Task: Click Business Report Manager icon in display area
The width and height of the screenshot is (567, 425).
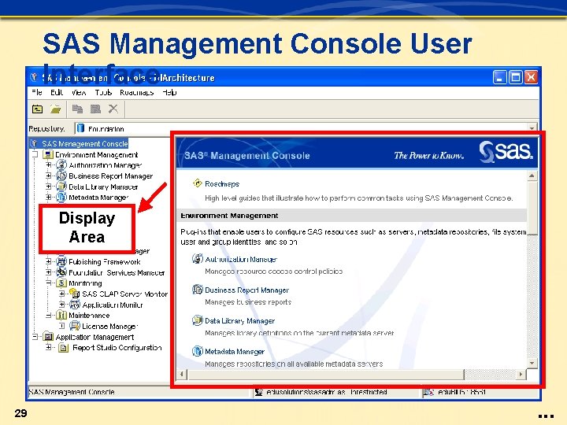Action: [198, 289]
